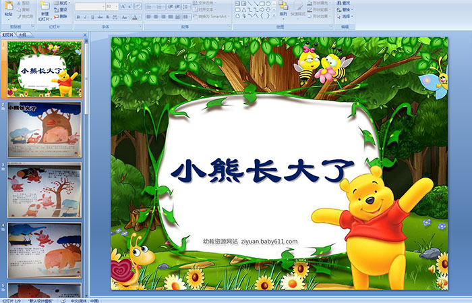
Task: Insert a bulleted list
Action: [x=149, y=7]
